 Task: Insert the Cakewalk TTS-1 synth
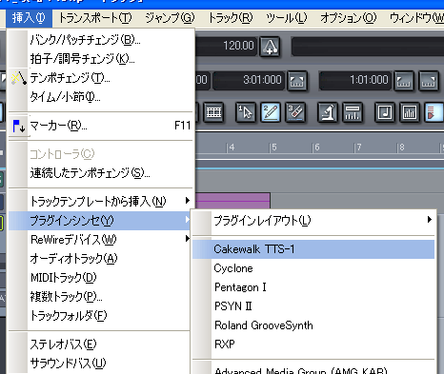tap(313, 249)
